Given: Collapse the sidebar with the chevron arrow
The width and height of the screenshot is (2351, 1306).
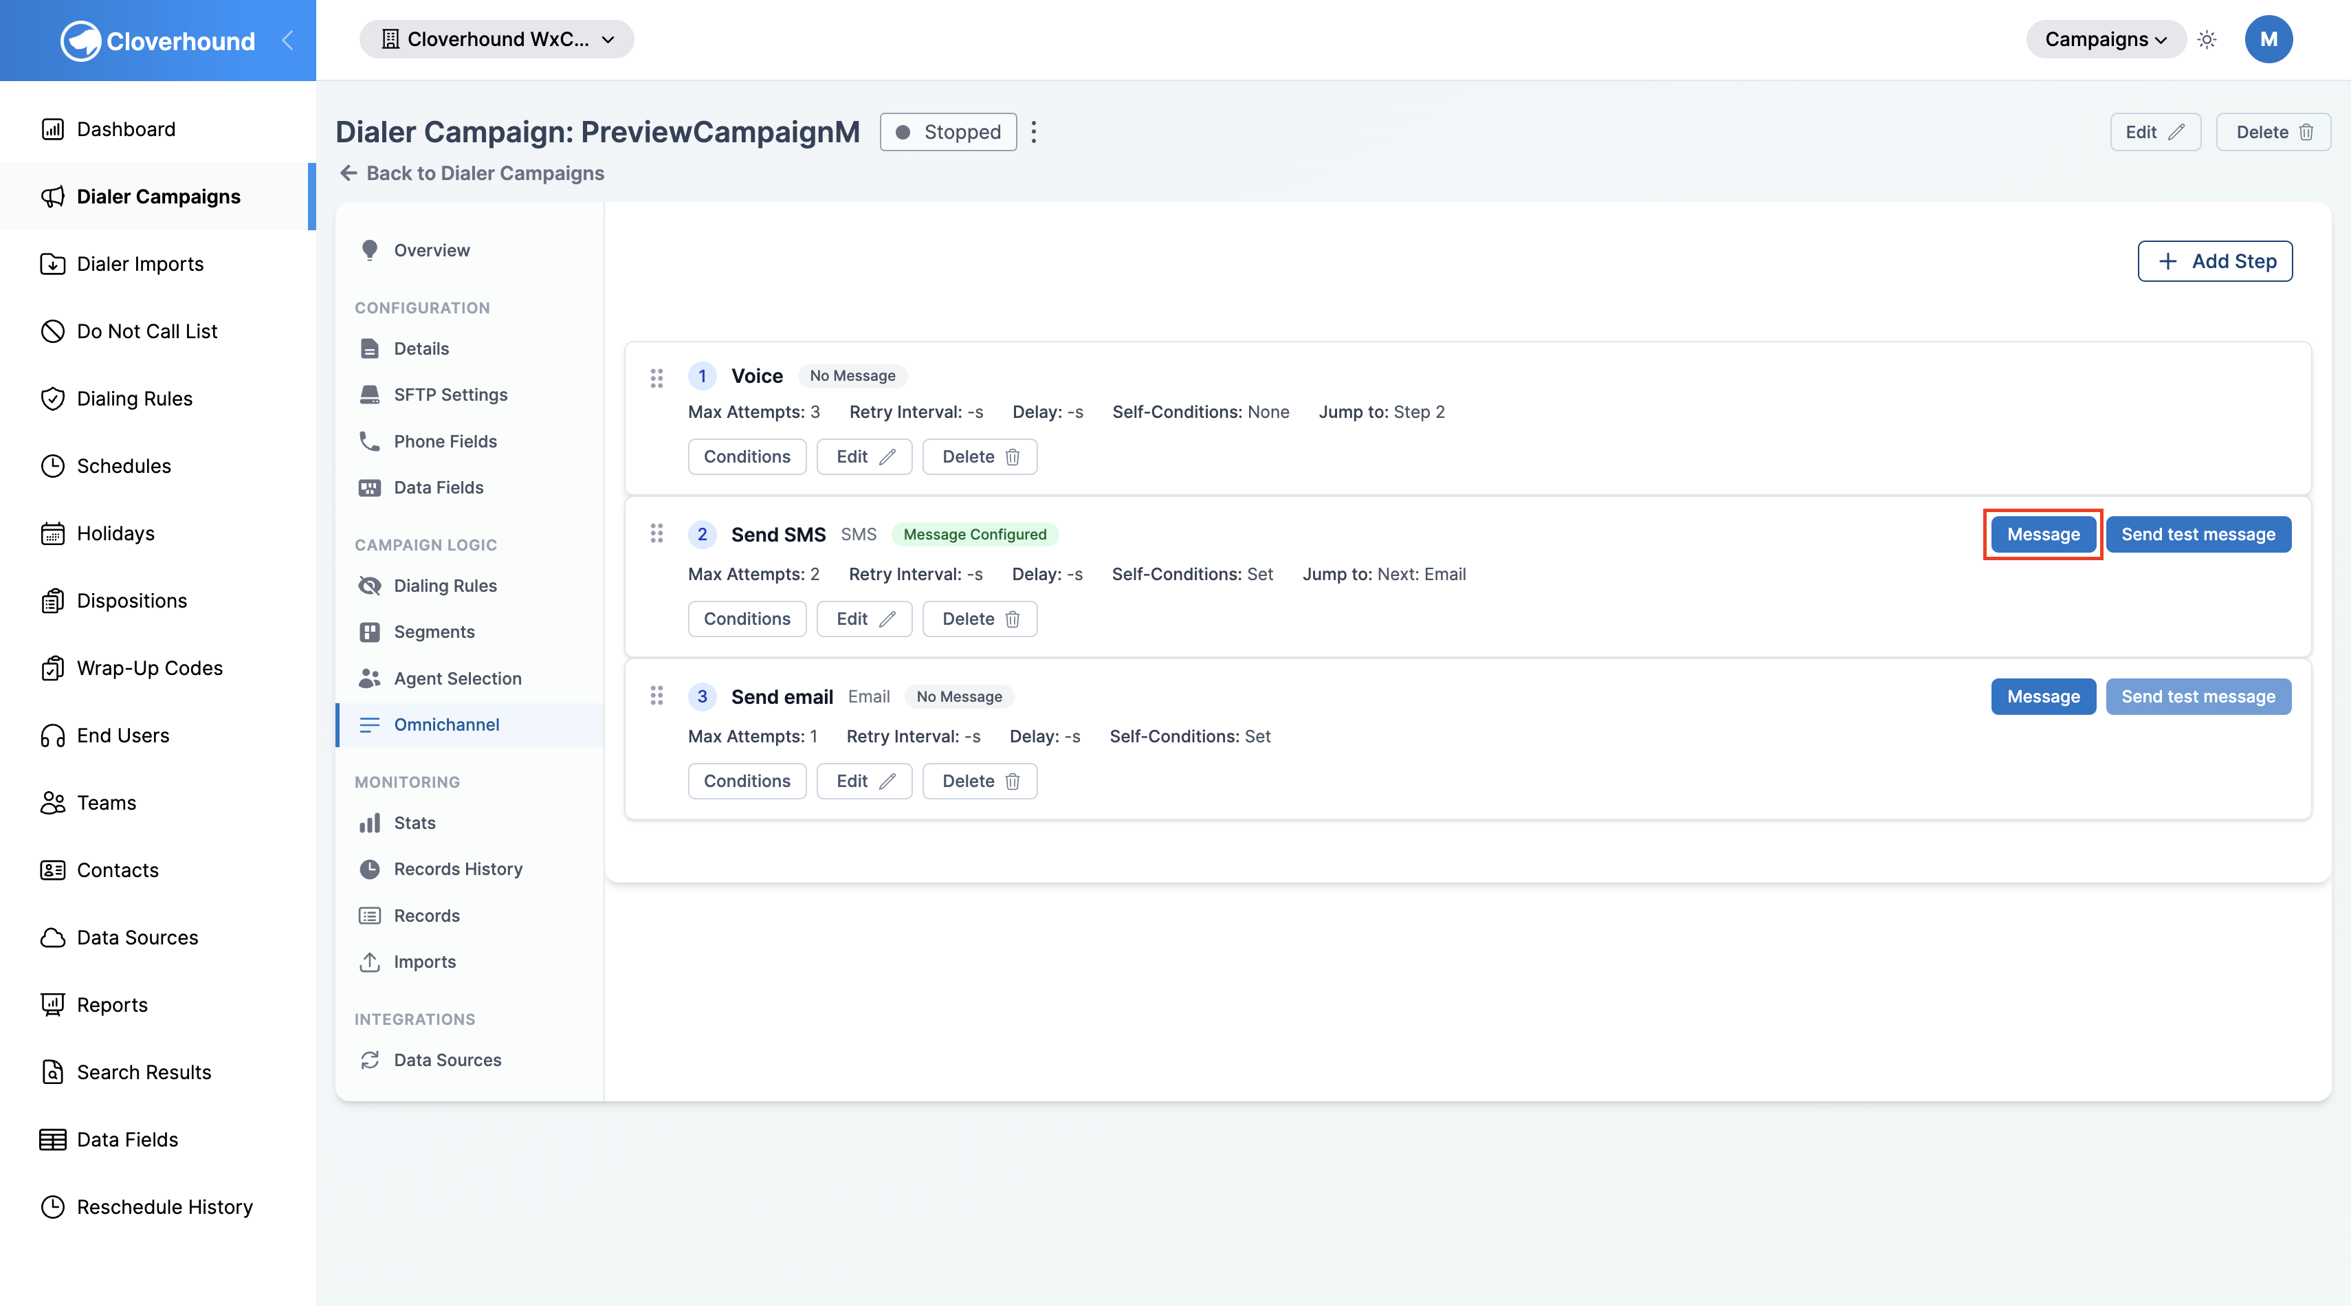Looking at the screenshot, I should click(x=287, y=40).
